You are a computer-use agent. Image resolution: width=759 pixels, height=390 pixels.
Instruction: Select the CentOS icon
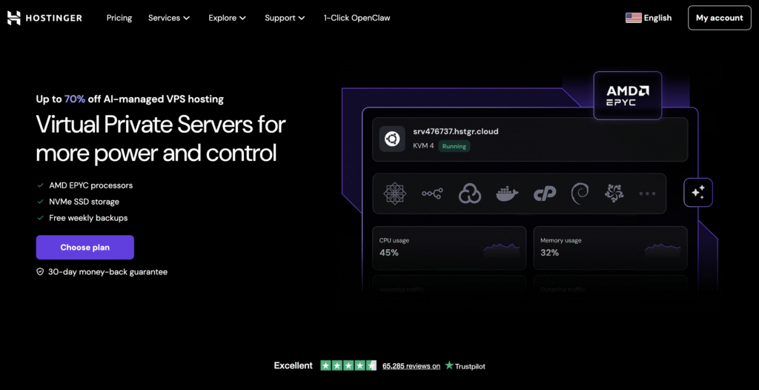click(394, 194)
